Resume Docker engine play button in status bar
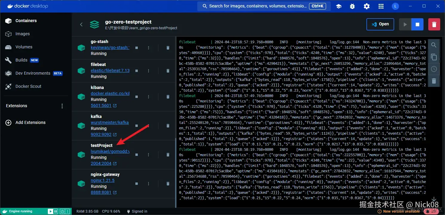Image resolution: width=445 pixels, height=215 pixels. pyautogui.click(x=50, y=211)
